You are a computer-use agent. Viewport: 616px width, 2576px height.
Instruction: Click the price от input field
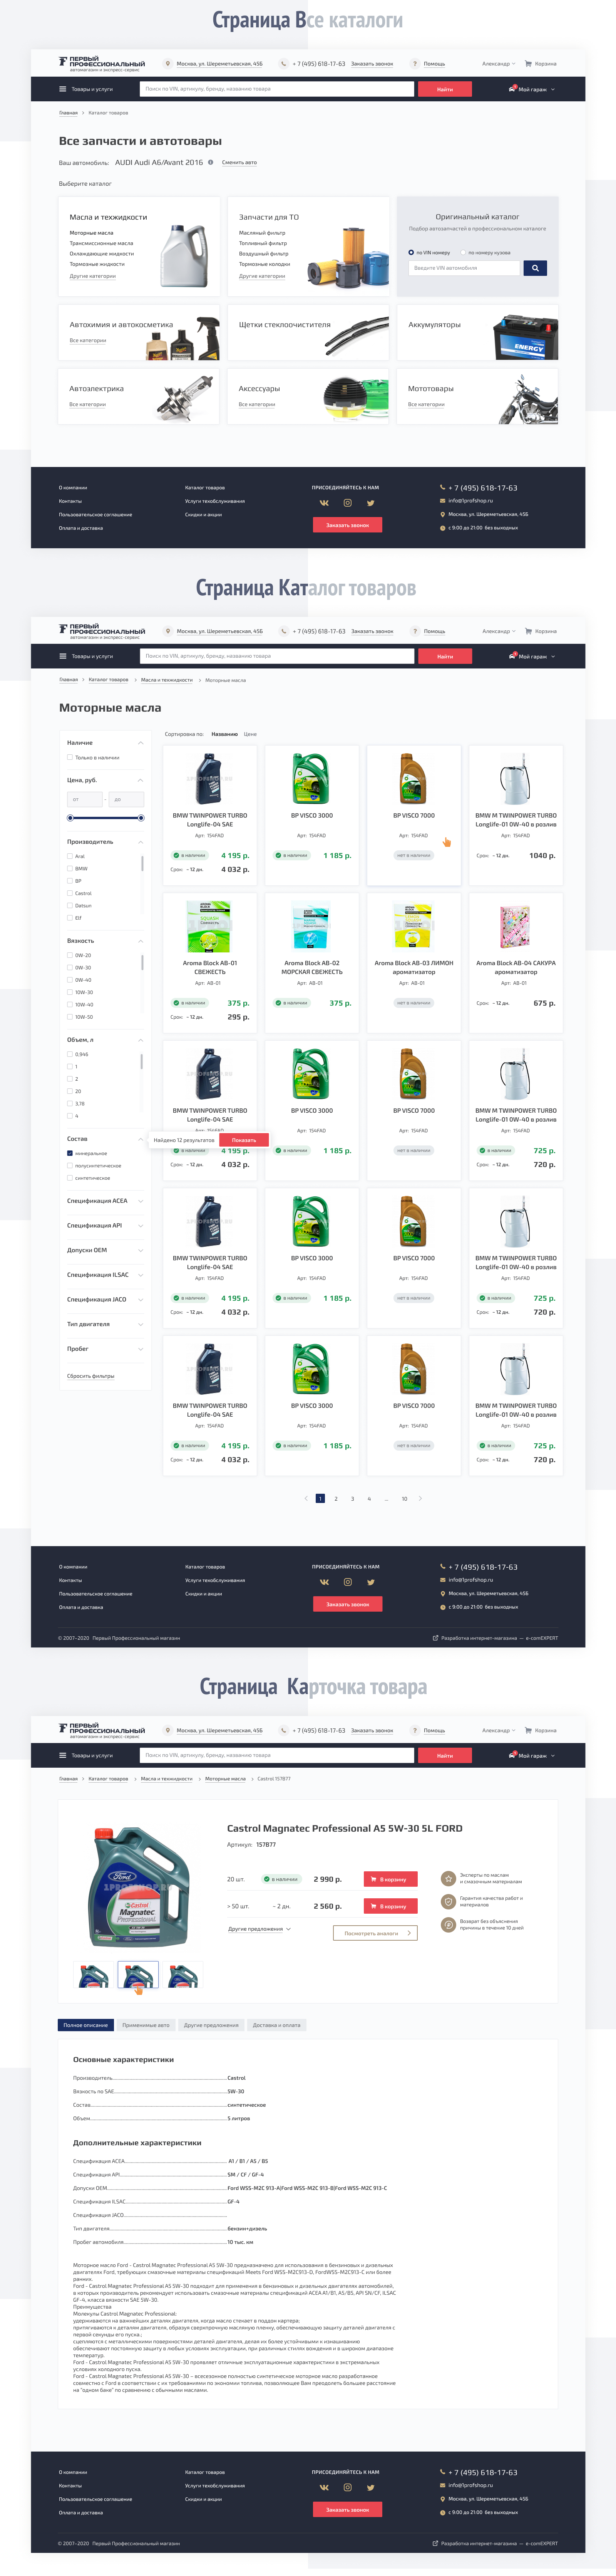pyautogui.click(x=85, y=799)
